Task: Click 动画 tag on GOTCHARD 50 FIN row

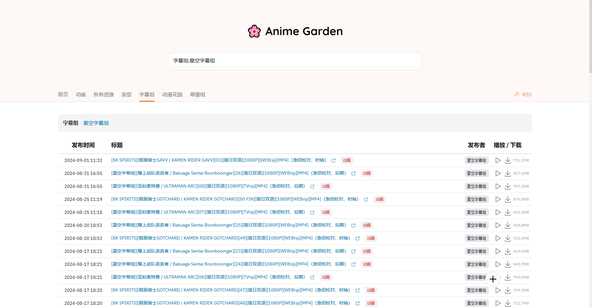Action: pos(380,199)
